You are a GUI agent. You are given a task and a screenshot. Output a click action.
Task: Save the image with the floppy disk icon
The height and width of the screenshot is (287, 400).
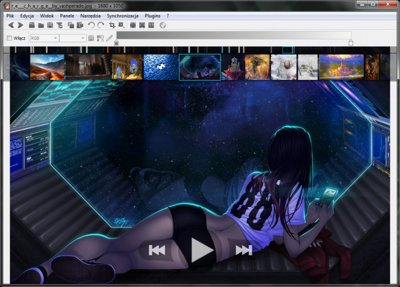point(50,25)
